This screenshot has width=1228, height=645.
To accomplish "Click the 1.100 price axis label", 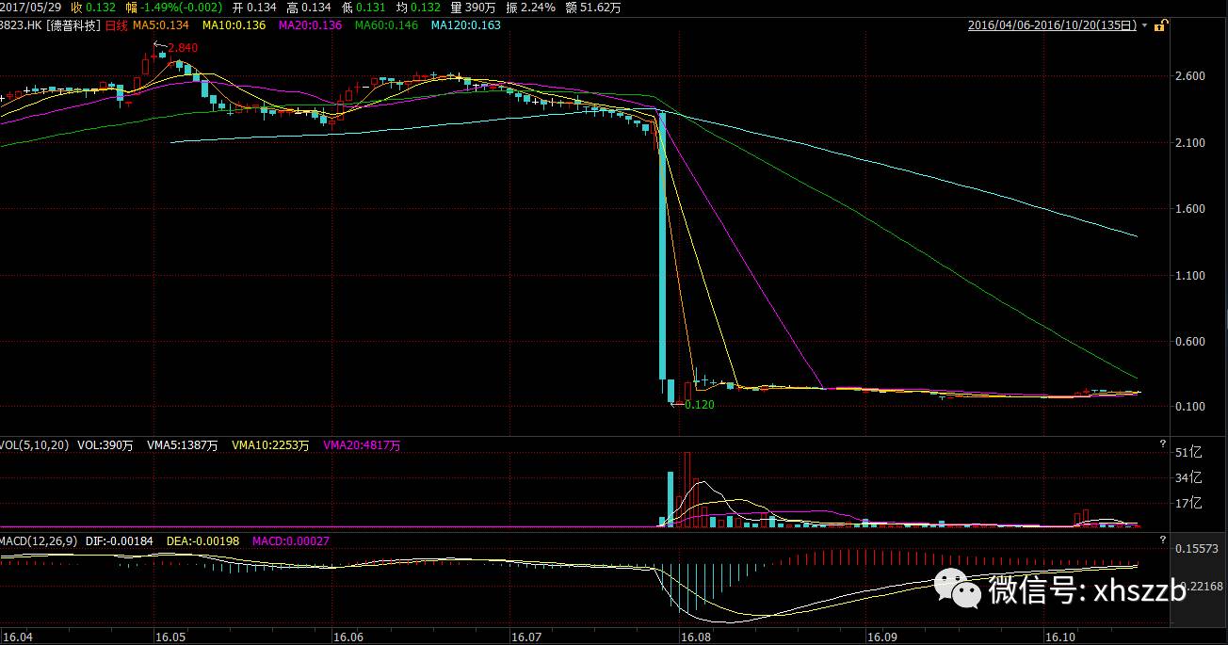I will tap(1190, 276).
